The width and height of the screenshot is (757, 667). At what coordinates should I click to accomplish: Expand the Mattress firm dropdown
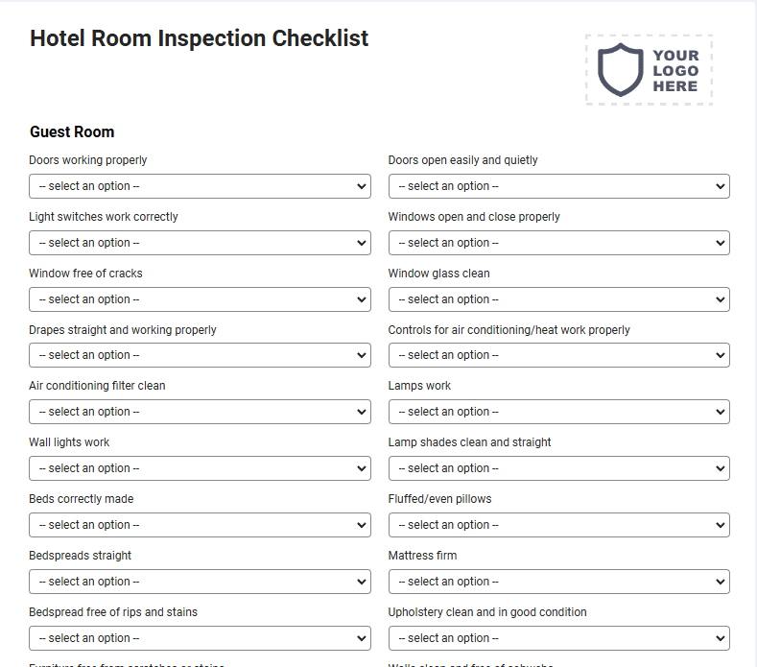pyautogui.click(x=559, y=582)
